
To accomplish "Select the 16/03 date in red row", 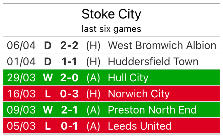I will [x=21, y=94].
